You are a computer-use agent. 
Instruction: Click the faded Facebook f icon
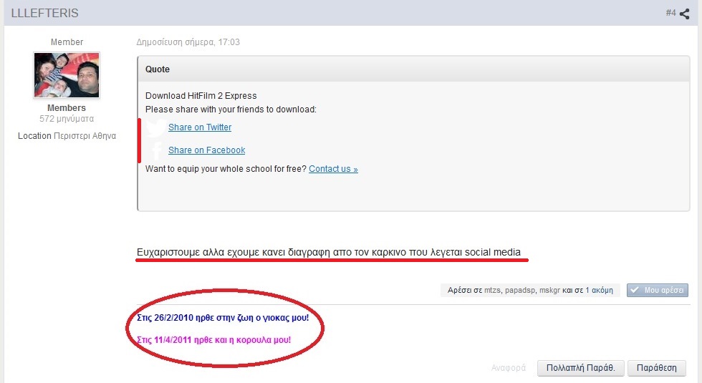coord(156,151)
